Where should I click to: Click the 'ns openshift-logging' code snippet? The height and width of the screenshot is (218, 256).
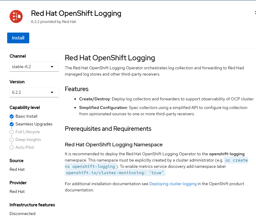[91, 166]
